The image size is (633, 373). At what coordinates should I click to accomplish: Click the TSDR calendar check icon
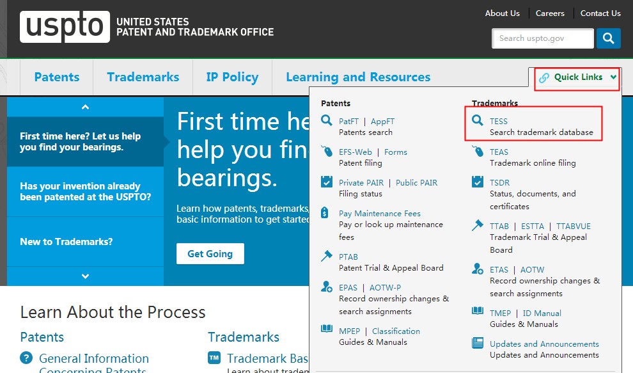click(x=478, y=182)
